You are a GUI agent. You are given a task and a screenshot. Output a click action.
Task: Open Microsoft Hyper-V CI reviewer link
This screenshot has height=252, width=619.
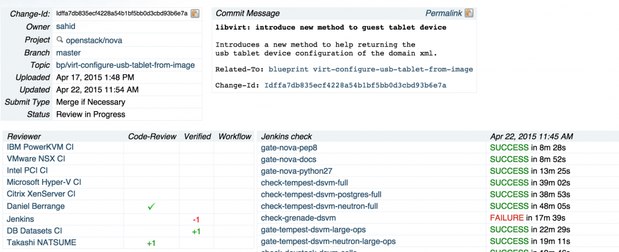[44, 182]
